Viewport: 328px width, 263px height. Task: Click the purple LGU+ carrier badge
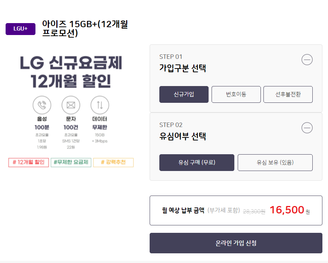click(x=21, y=29)
